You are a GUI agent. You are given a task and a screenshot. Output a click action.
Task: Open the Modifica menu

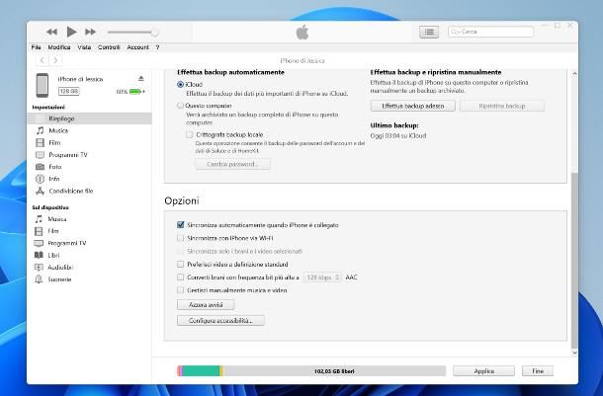coord(59,47)
